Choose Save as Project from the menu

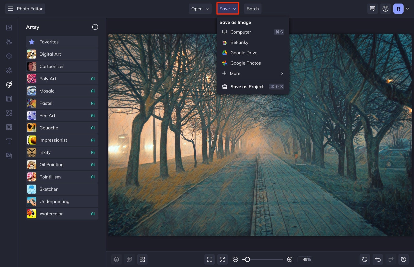point(247,87)
